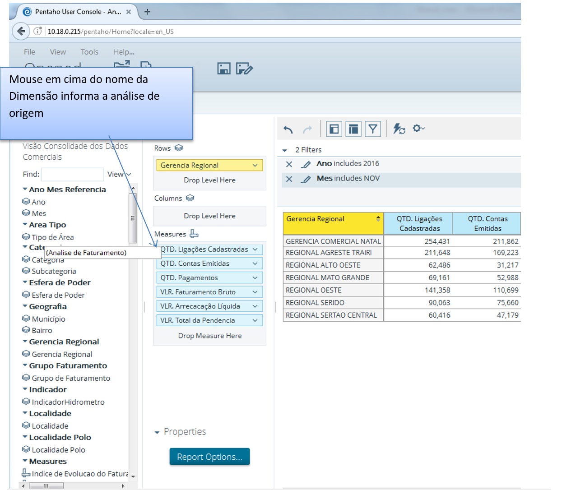Redo the report change
This screenshot has height=490, width=562.
pos(307,129)
